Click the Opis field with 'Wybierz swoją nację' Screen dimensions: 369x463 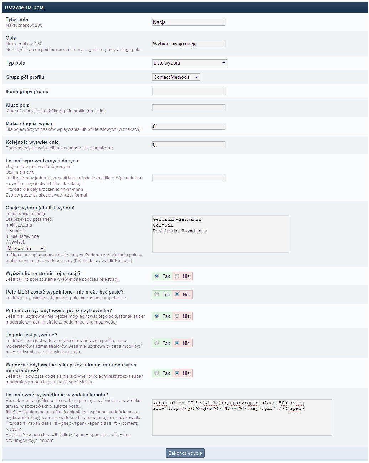(188, 44)
